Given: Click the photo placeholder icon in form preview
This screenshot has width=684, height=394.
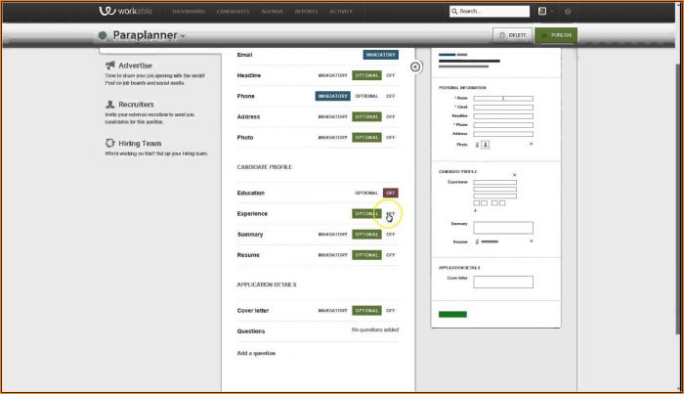Looking at the screenshot, I should tap(485, 144).
